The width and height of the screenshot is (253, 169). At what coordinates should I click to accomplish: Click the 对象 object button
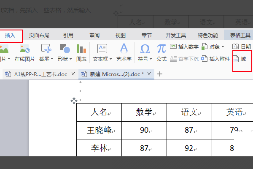211,47
